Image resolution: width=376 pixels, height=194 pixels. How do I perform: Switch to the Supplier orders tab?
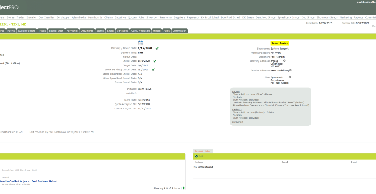26,31
